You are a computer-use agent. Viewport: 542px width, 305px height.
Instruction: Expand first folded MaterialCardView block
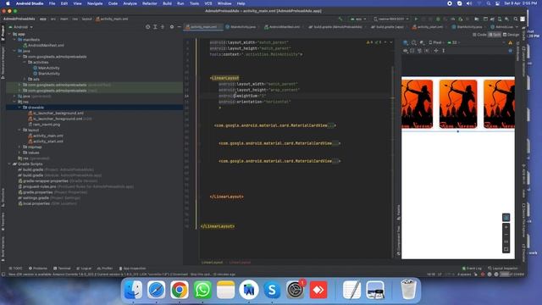point(331,125)
